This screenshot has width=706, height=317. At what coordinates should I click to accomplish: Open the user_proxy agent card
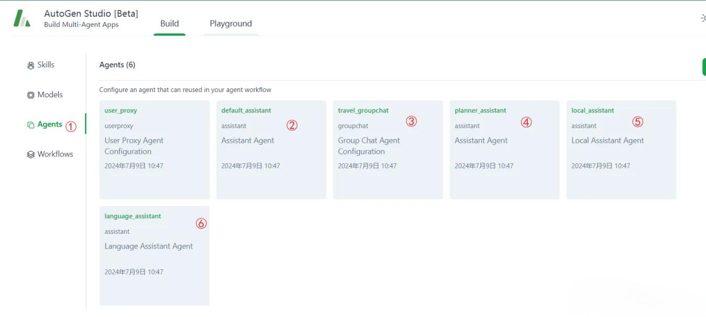coord(154,150)
